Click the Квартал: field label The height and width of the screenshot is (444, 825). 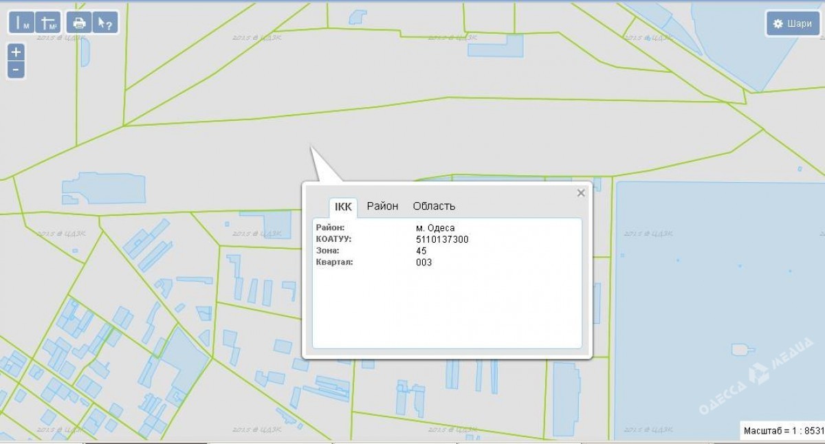point(334,263)
